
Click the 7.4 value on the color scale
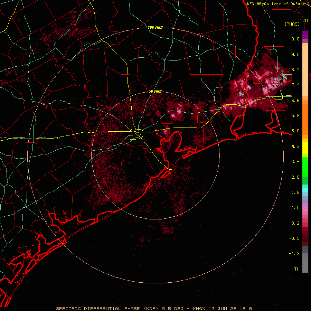pos(295,85)
